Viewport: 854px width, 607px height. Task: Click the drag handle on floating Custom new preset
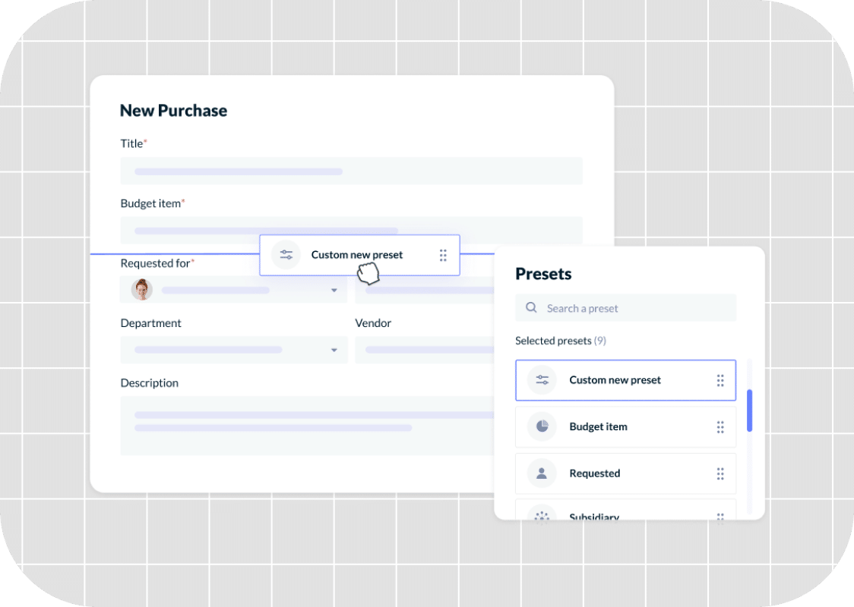[x=443, y=255]
